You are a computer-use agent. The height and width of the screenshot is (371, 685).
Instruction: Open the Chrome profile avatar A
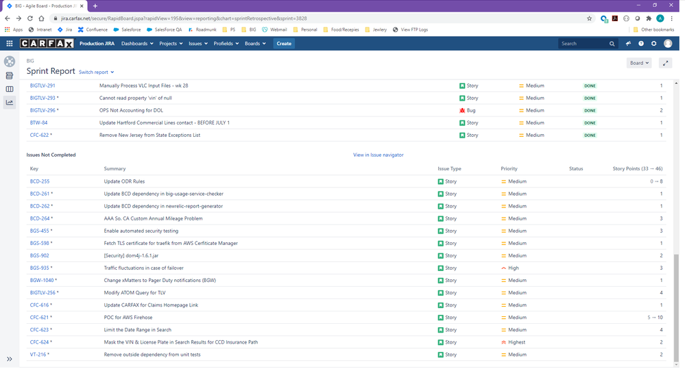(660, 18)
